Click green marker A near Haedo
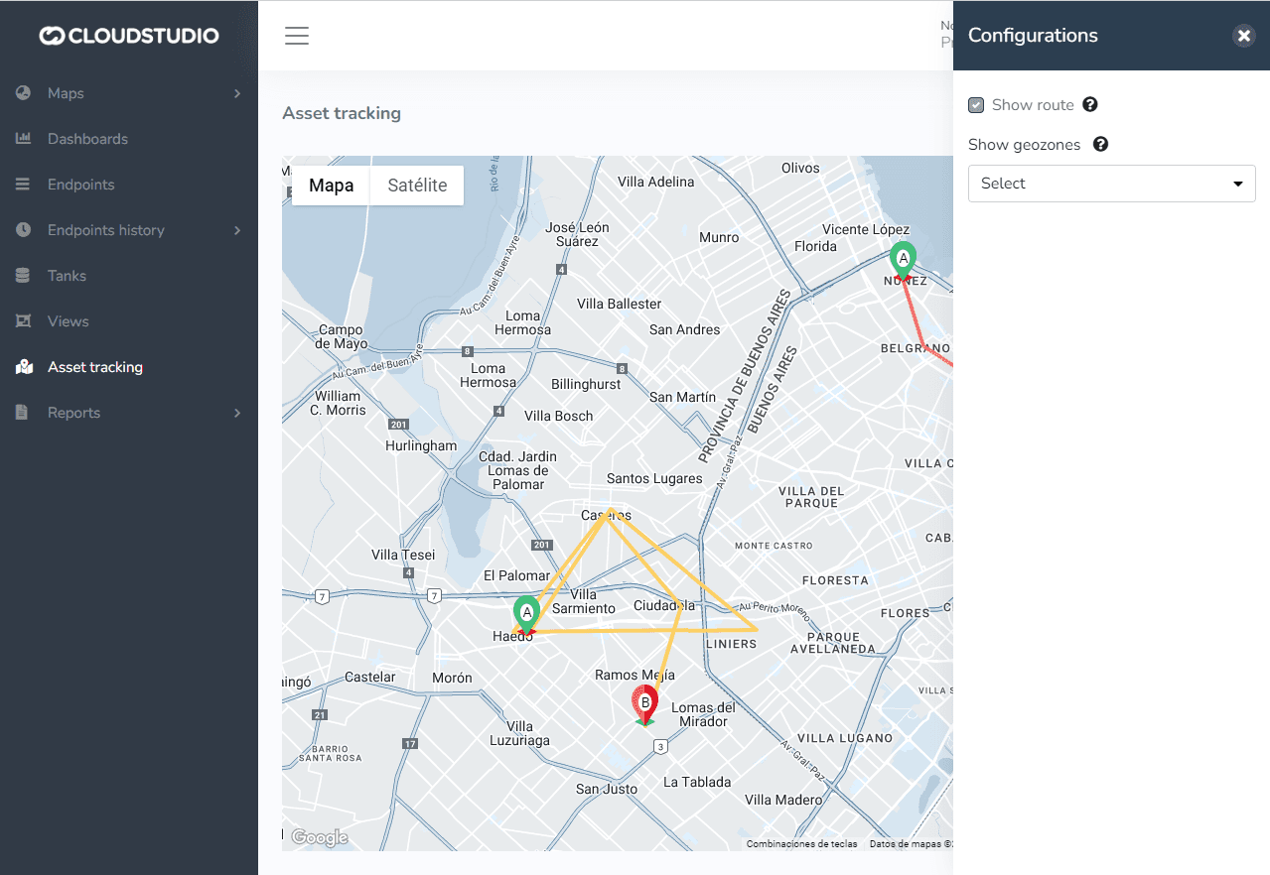Screen dimensions: 1270x875 point(526,615)
